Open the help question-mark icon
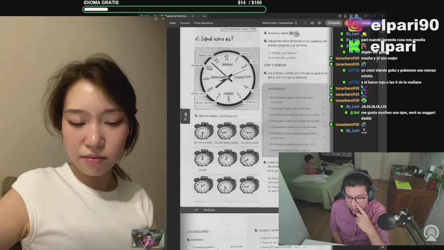The width and height of the screenshot is (444, 250). tap(340, 16)
